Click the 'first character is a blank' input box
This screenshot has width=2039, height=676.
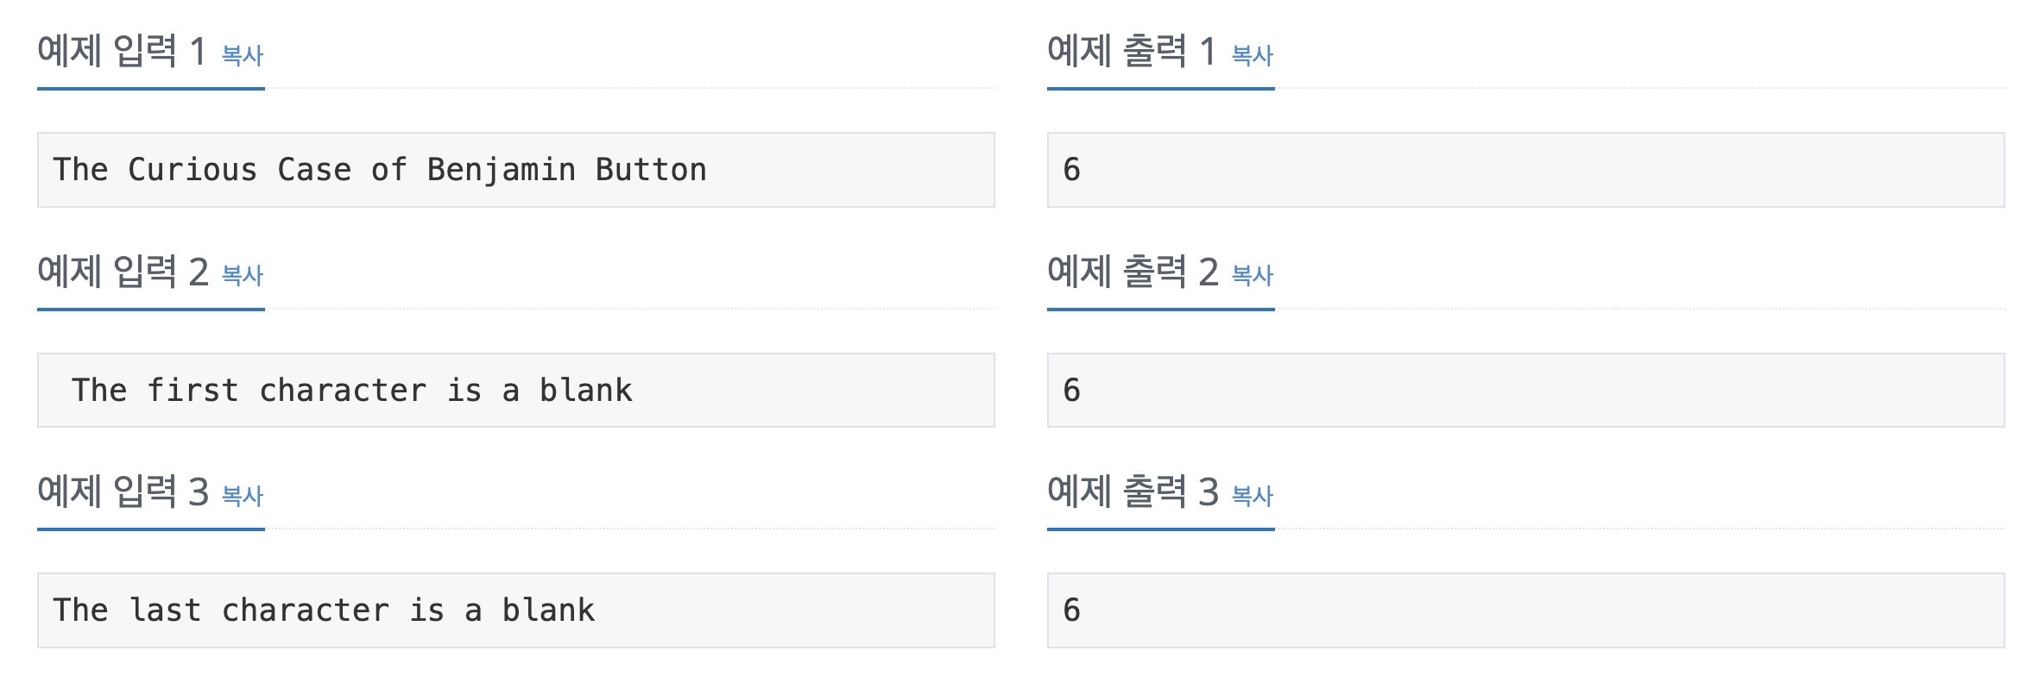coord(515,390)
